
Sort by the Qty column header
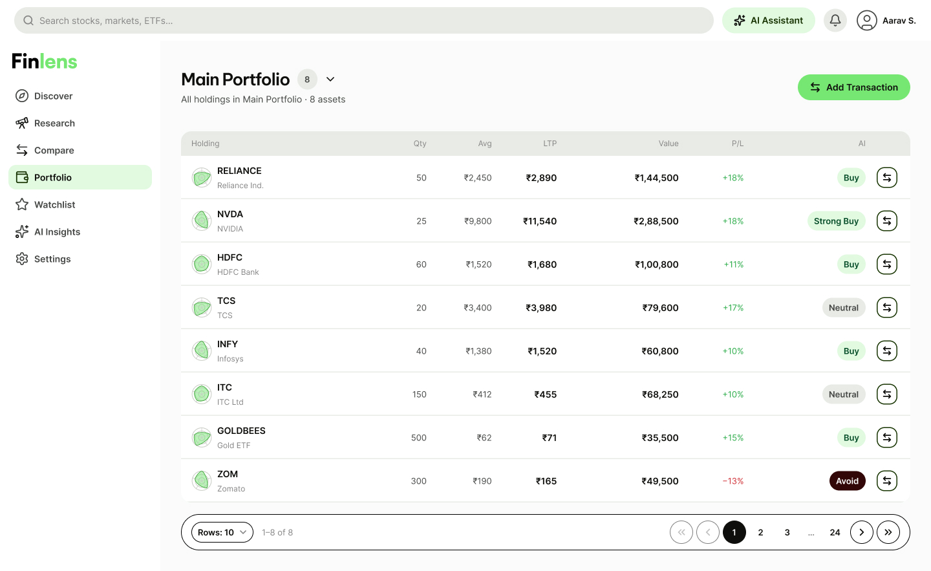tap(420, 144)
